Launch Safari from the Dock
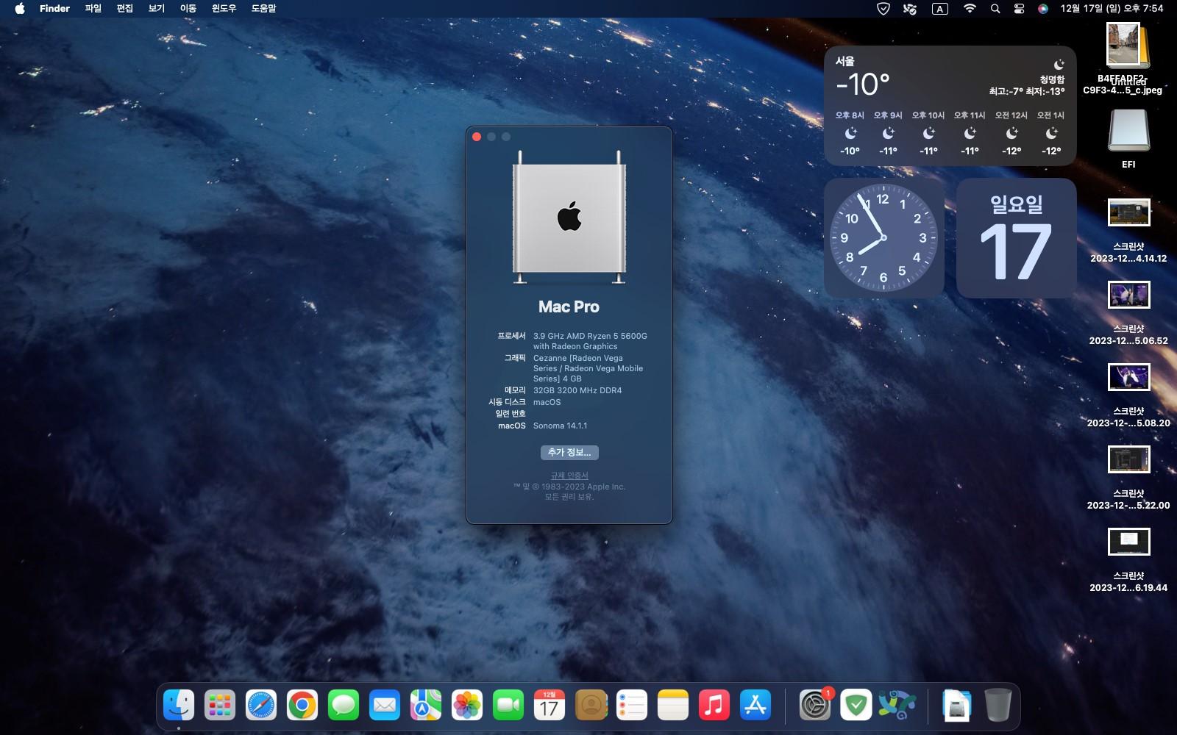 point(261,706)
